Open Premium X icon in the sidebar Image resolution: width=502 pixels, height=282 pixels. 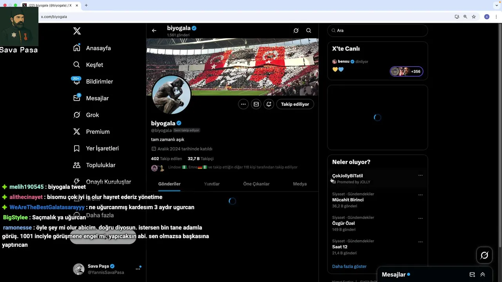[77, 132]
